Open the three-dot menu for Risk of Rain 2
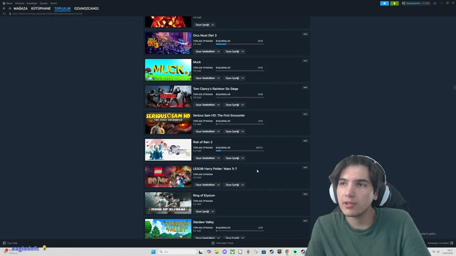Image resolution: width=456 pixels, height=256 pixels. point(305,141)
